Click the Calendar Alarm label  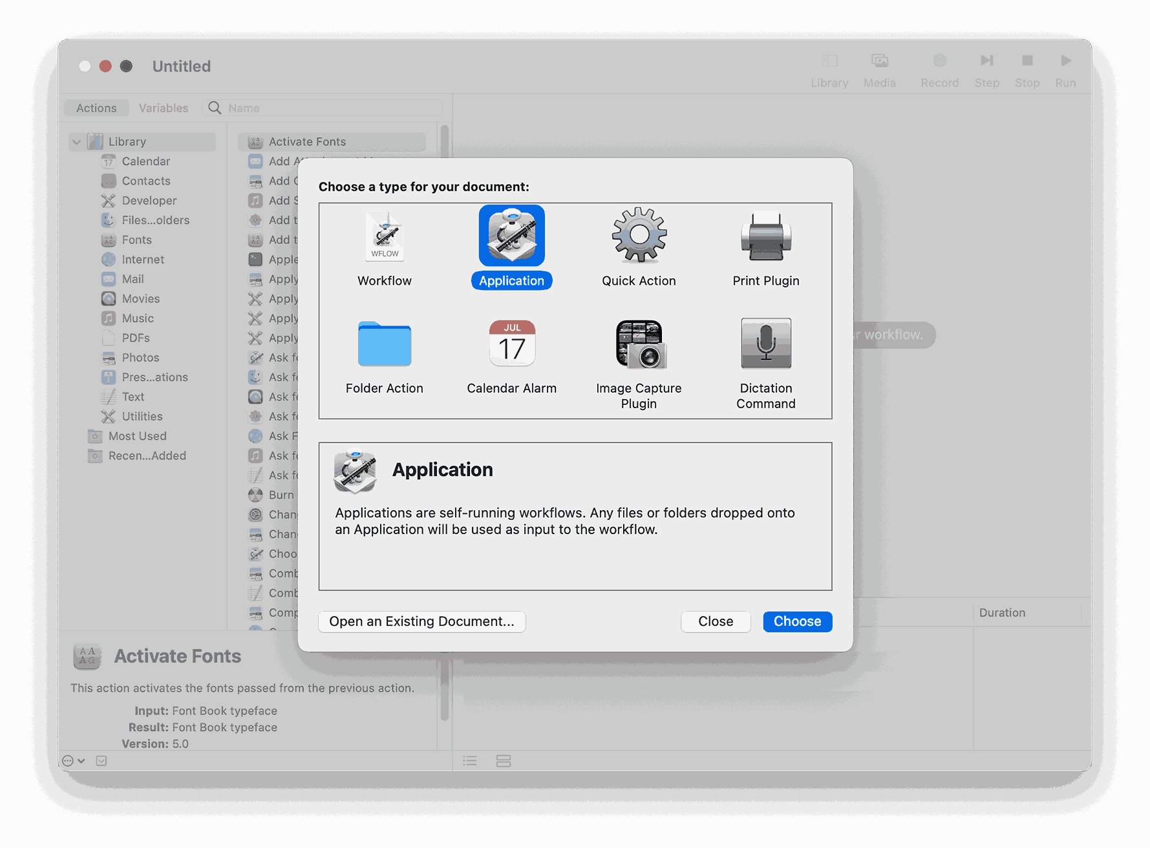tap(511, 388)
